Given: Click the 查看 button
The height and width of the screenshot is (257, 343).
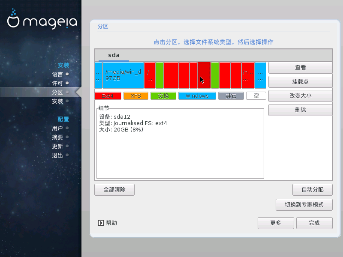Looking at the screenshot, I should pyautogui.click(x=301, y=68).
